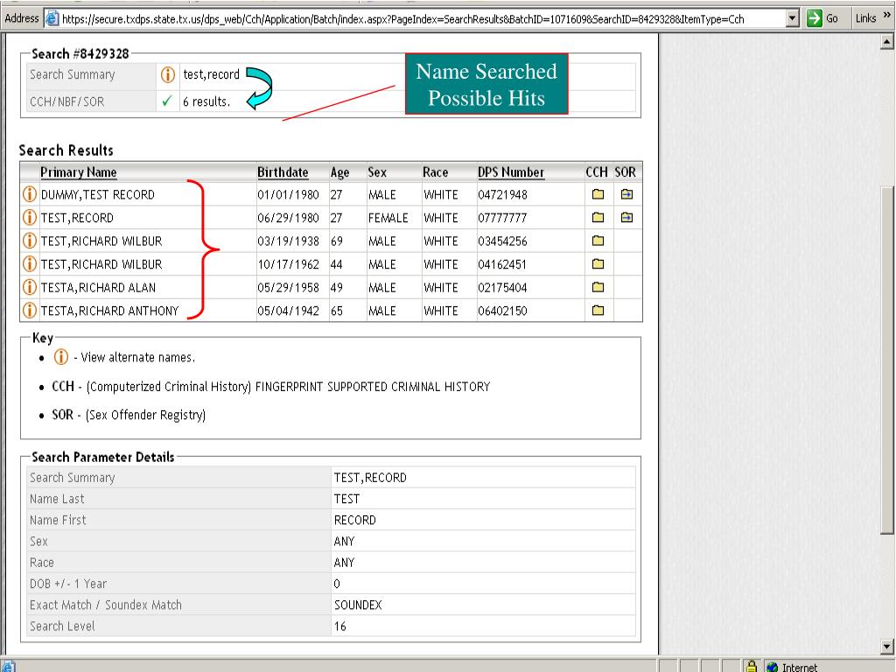The image size is (896, 672).
Task: Click the CCH column header
Action: pos(597,172)
